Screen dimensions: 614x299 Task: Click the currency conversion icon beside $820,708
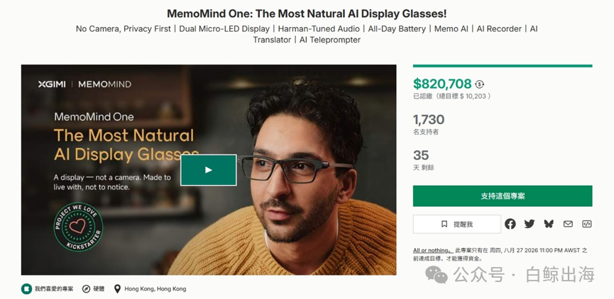[479, 84]
